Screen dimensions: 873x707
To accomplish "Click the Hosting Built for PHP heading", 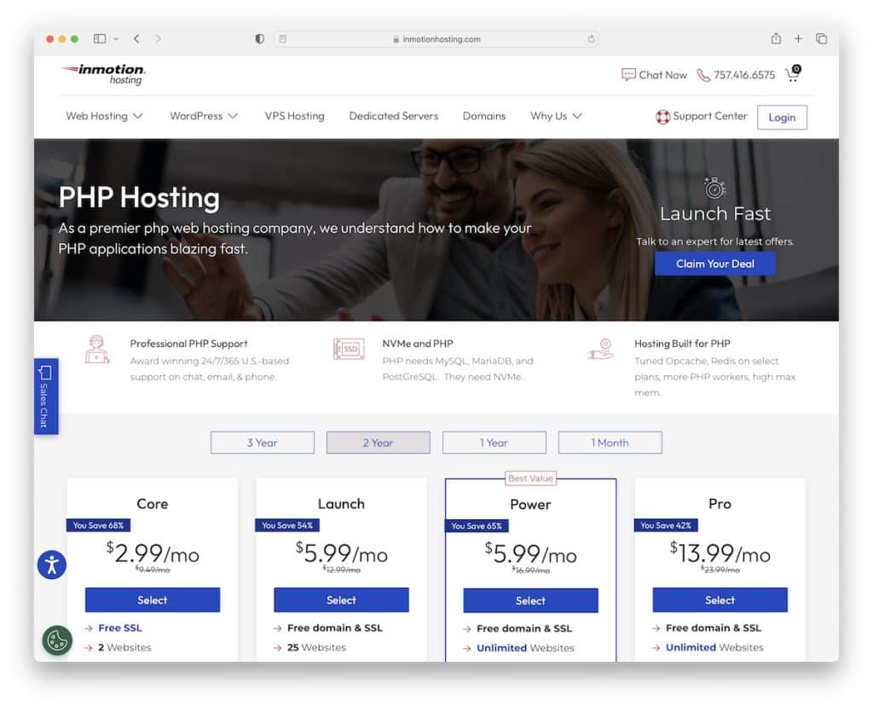I will (682, 344).
